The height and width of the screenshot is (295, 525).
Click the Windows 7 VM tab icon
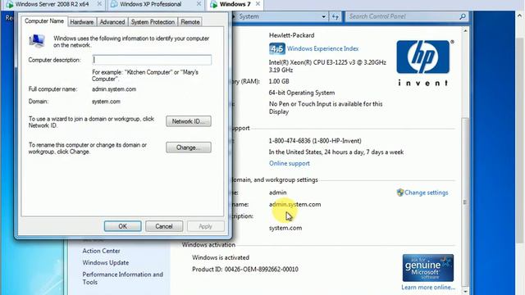(213, 4)
